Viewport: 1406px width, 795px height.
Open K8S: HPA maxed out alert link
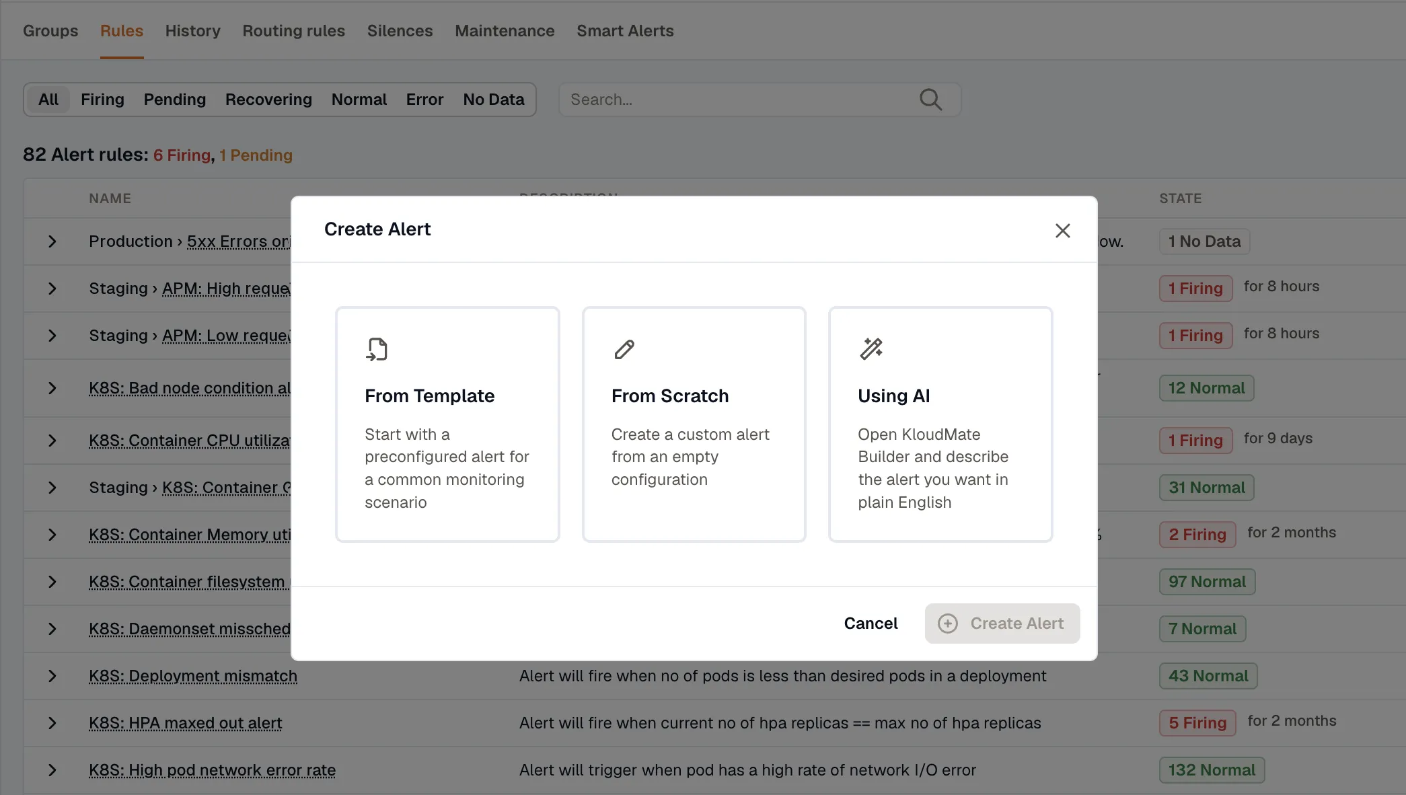tap(185, 723)
